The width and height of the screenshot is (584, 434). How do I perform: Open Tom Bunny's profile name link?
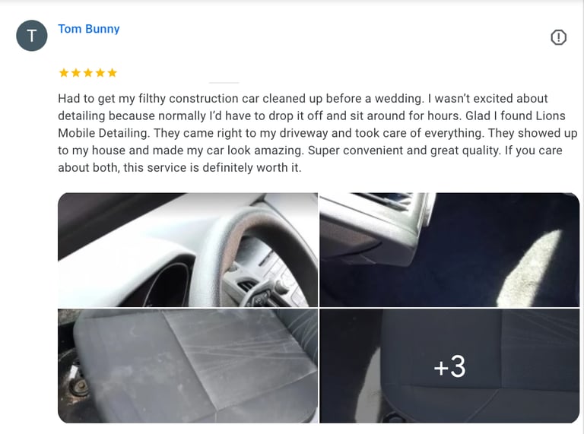(89, 29)
